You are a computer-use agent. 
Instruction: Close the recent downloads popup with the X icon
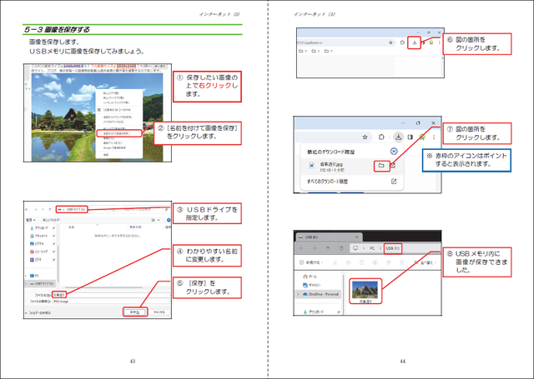tap(394, 152)
